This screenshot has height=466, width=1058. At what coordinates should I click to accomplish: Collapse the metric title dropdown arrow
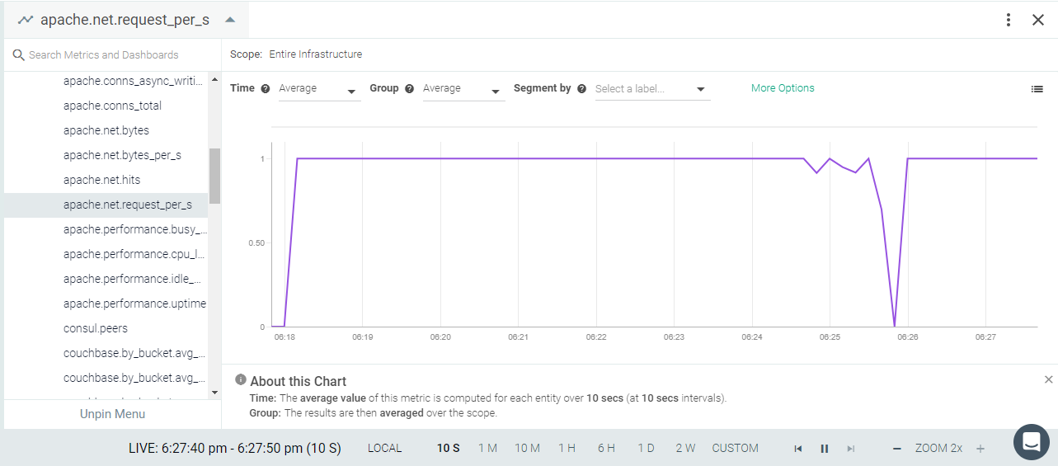(230, 20)
